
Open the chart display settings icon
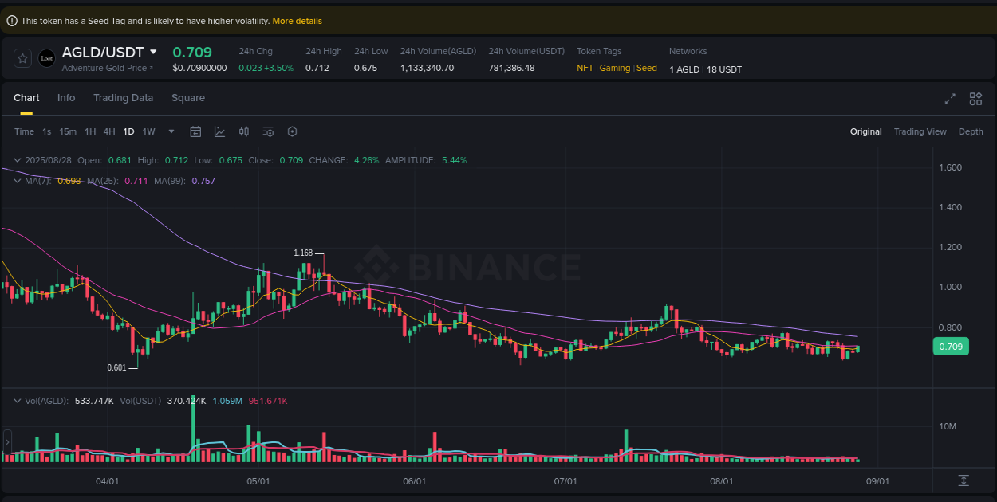pos(268,131)
